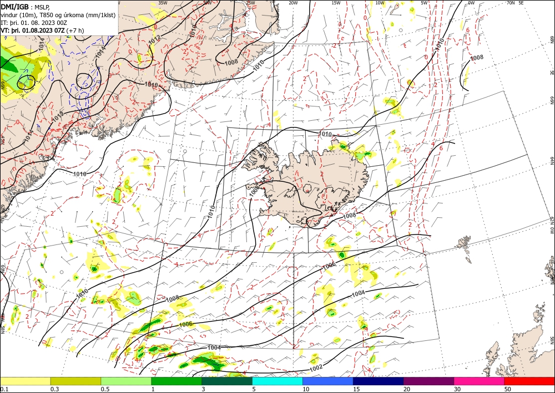The height and width of the screenshot is (393, 555).
Task: Pick the cyan 5–10 legend swatch
Action: 277,381
